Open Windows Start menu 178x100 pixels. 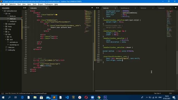pyautogui.click(x=3, y=97)
